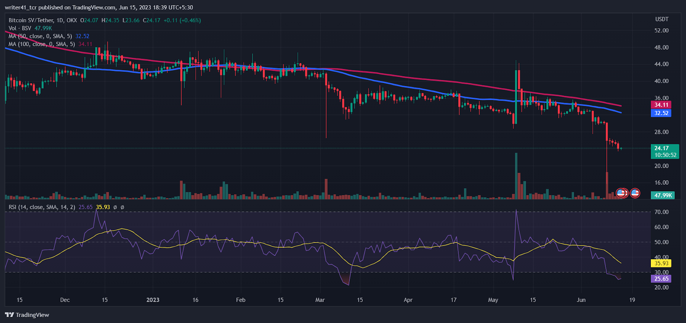Open the single US flag marker beside the 47.99K label
Screen dimensions: 686x323
pos(635,193)
